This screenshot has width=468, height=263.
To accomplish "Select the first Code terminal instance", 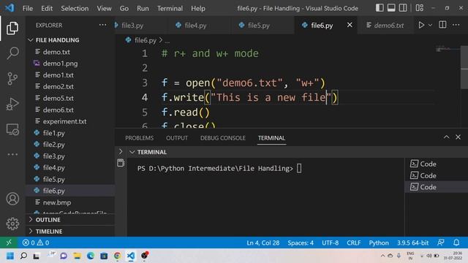I will [436, 164].
